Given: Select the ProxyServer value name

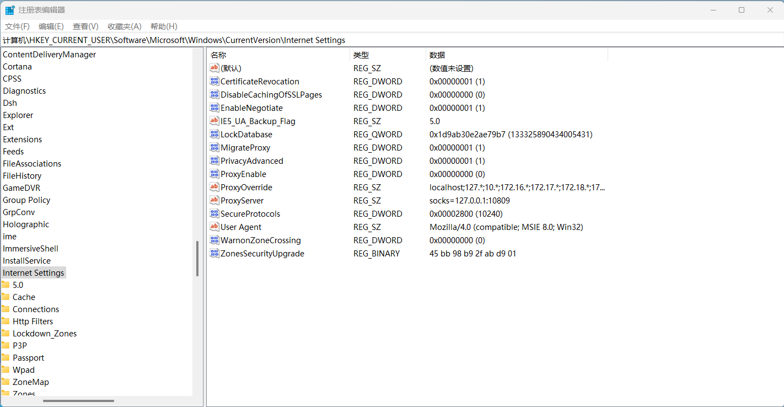Looking at the screenshot, I should pos(242,200).
